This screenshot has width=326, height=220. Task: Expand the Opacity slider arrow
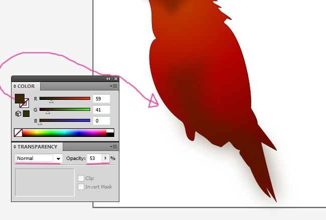tap(105, 158)
